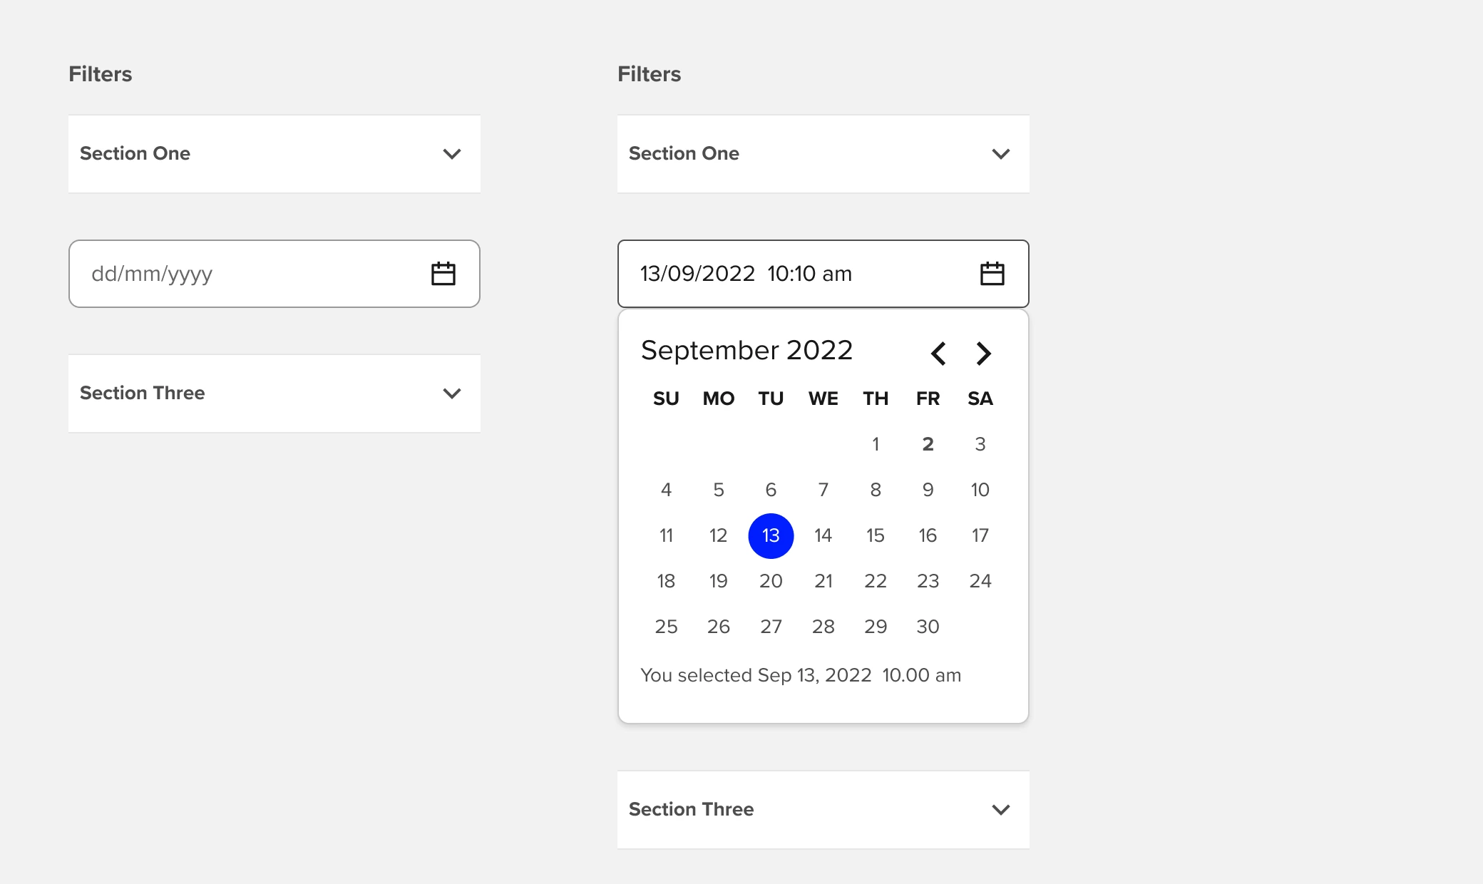The height and width of the screenshot is (884, 1483).
Task: Deselect the highlighted date 13
Action: tap(770, 535)
